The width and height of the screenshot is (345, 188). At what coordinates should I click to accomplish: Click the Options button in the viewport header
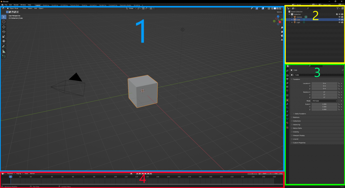point(279,12)
